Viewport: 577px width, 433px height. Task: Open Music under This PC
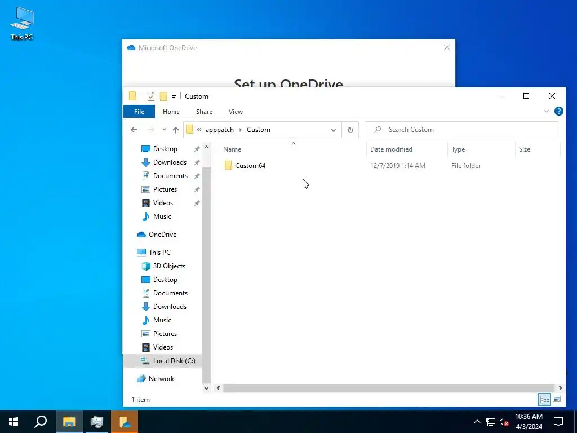click(162, 320)
